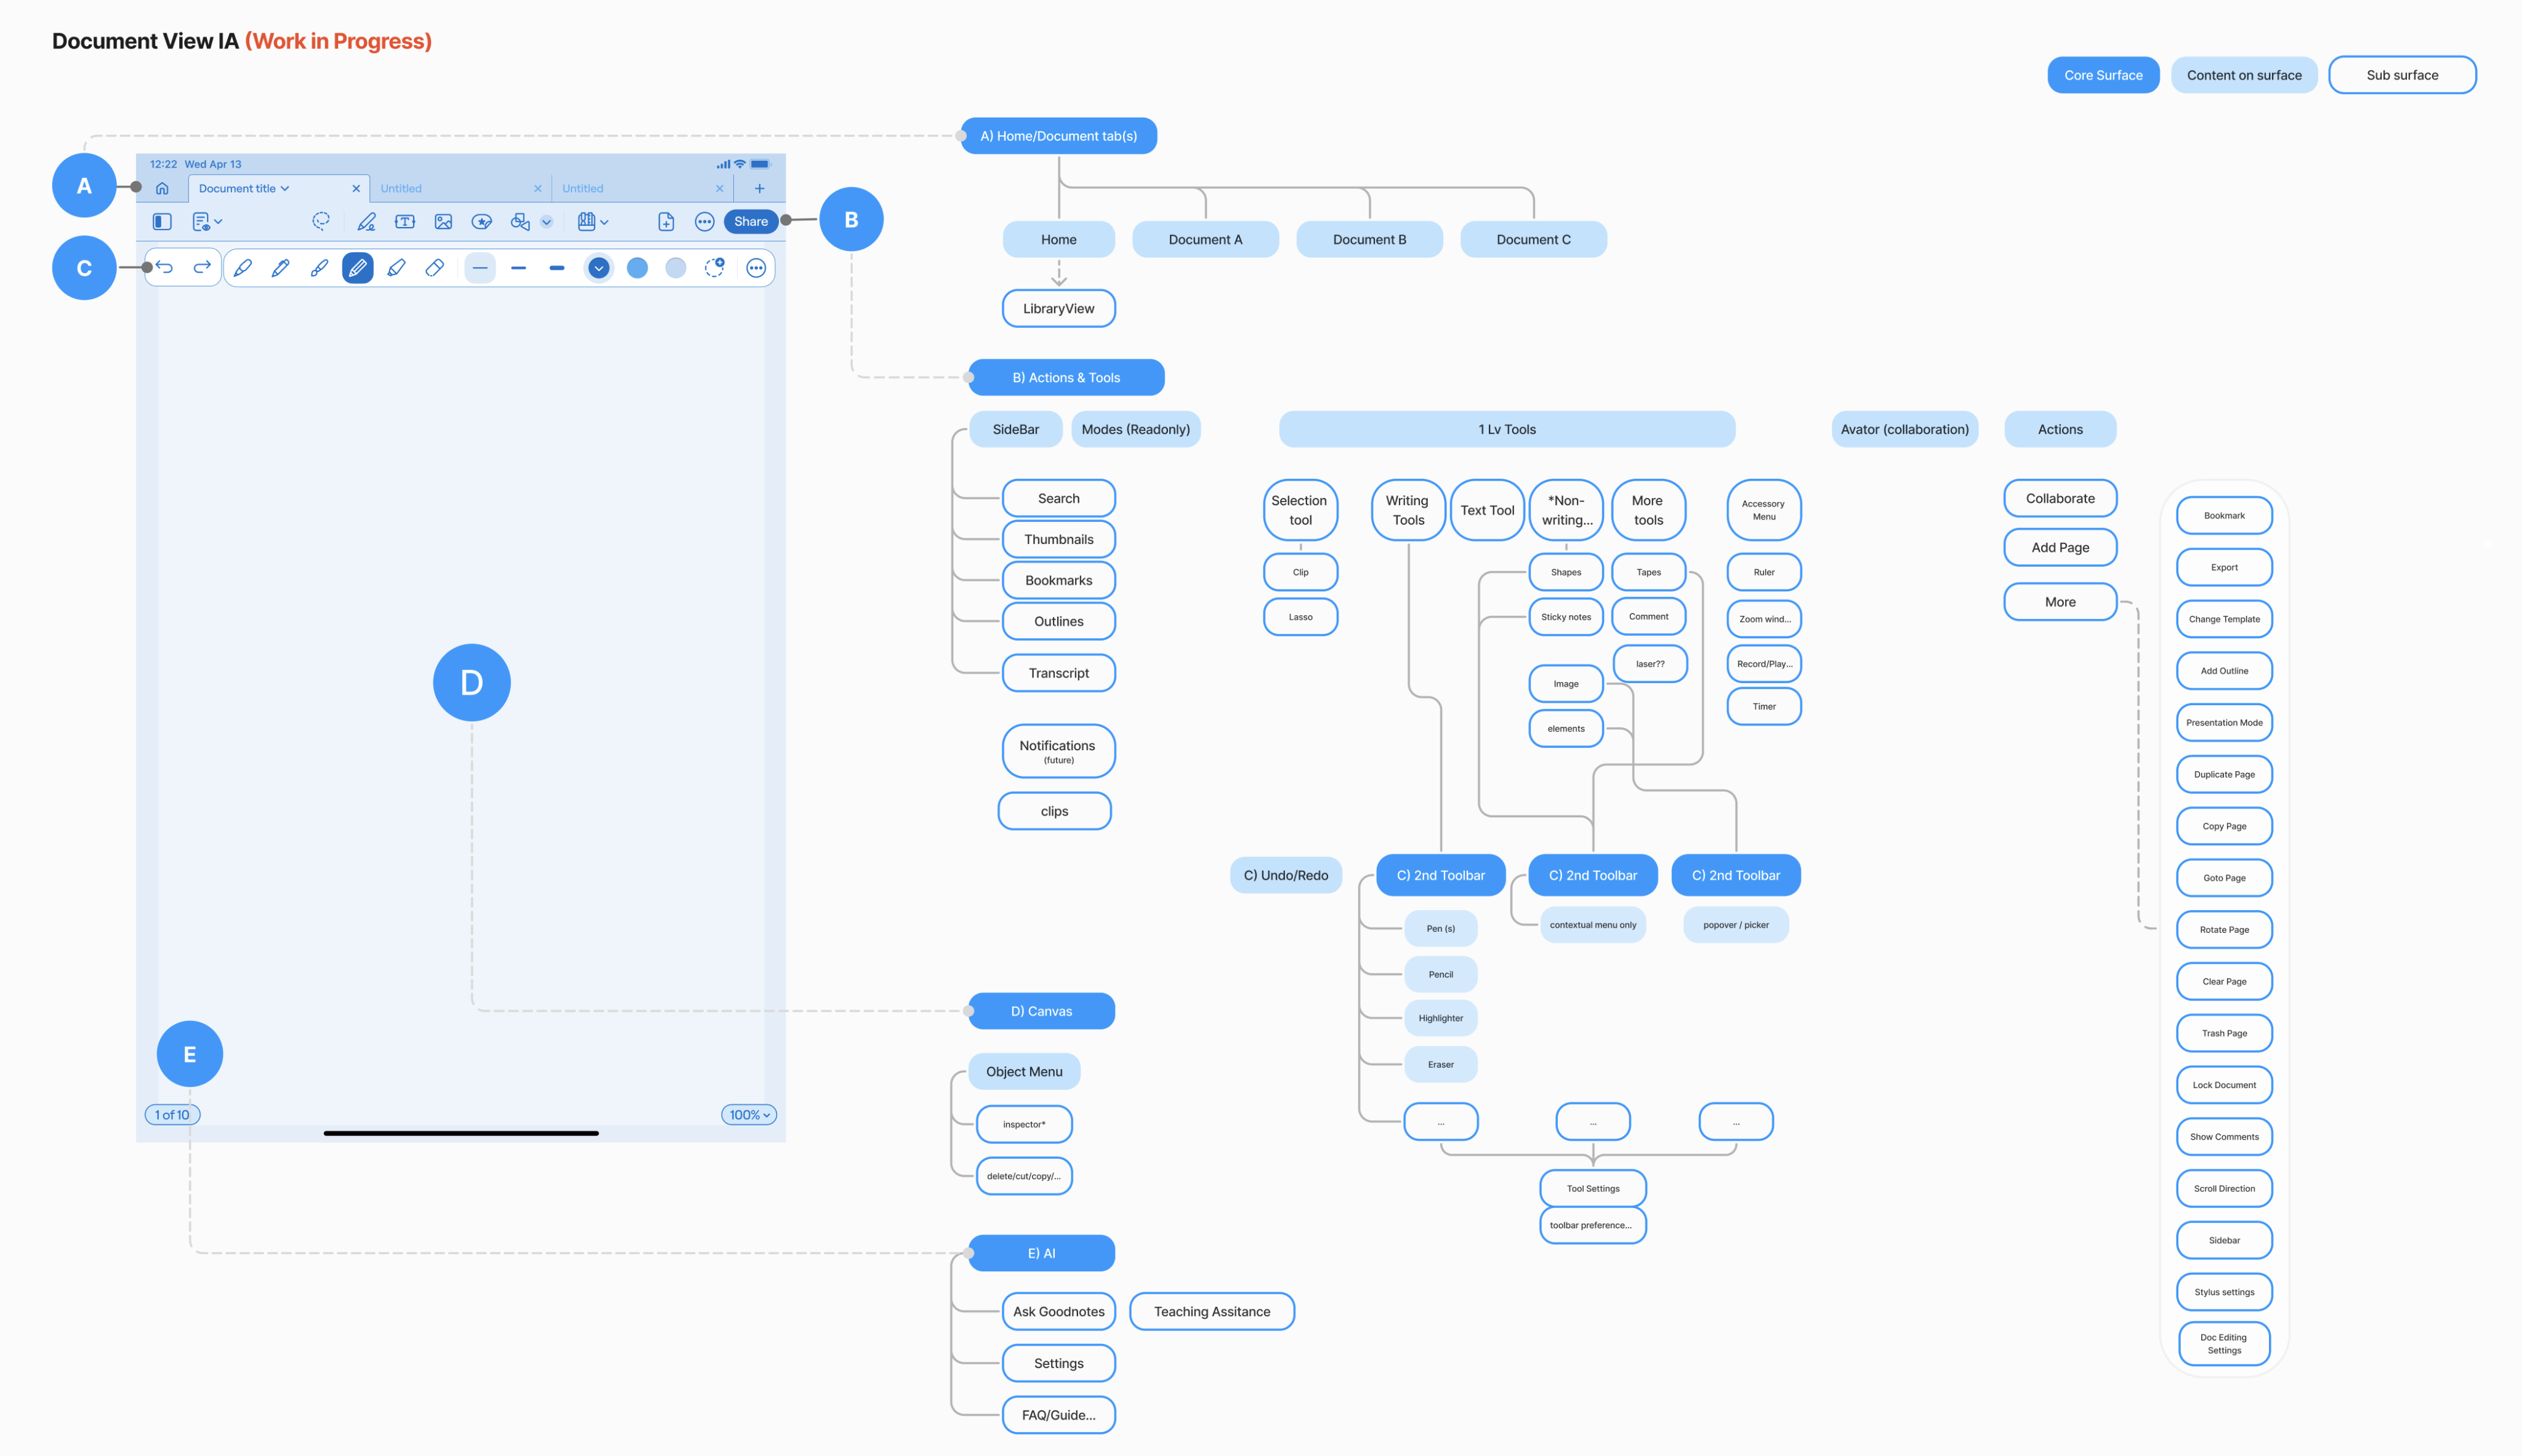
Task: Select the medium blue color swatch
Action: [637, 268]
